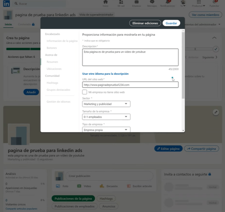This screenshot has width=225, height=212.
Task: Click the Descripción card illustration icon
Action: (16, 70)
